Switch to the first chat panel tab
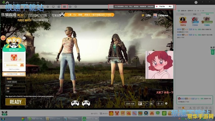The width and height of the screenshot is (215, 121). click(182, 14)
